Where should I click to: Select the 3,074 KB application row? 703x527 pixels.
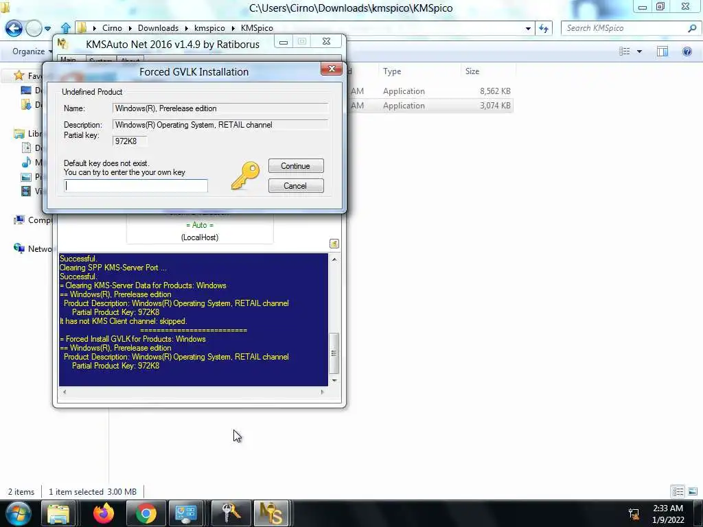coord(430,105)
